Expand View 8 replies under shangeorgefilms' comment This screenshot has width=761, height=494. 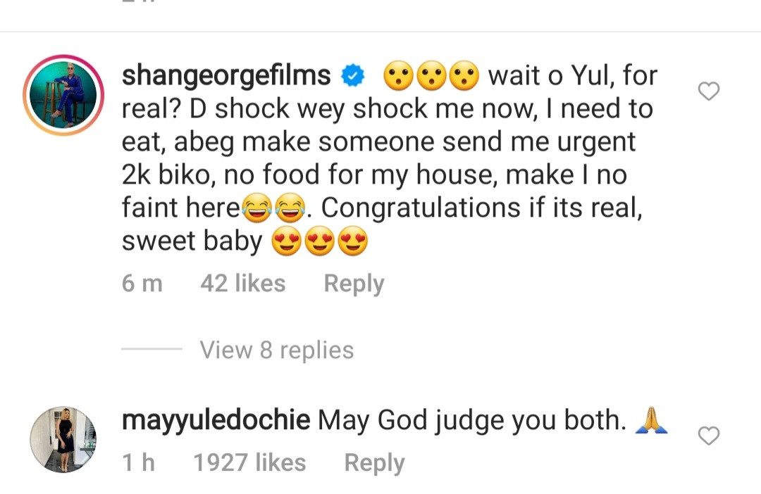276,350
